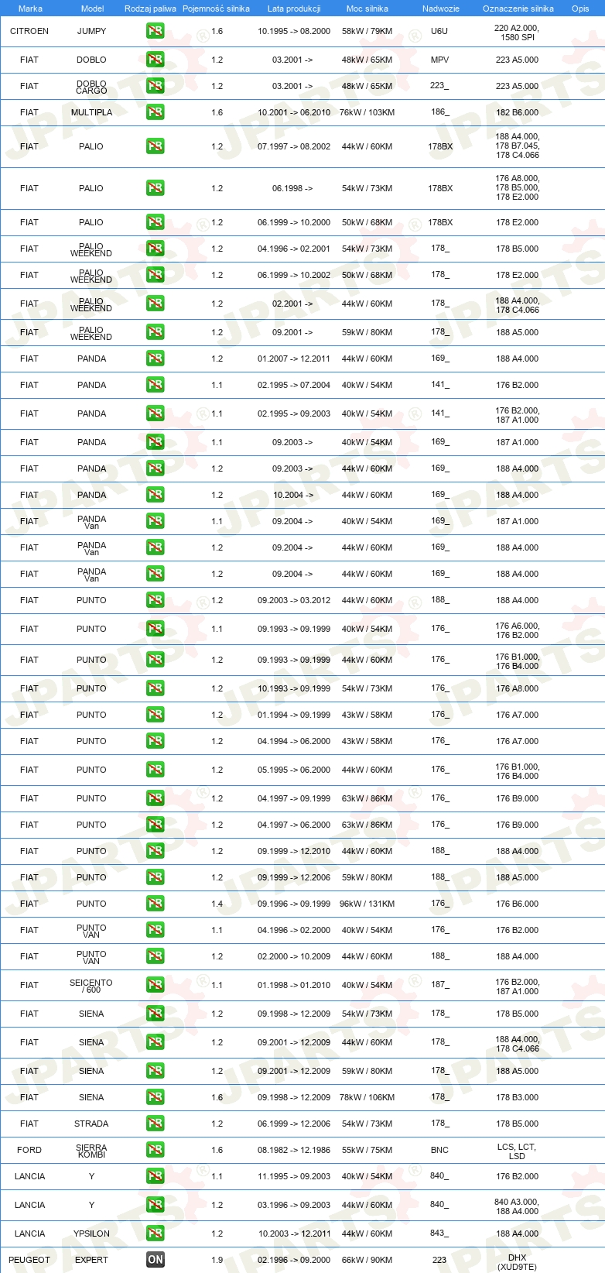
Task: Click the PB fuel icon in the Citroen Jumpy row
Action: (156, 32)
